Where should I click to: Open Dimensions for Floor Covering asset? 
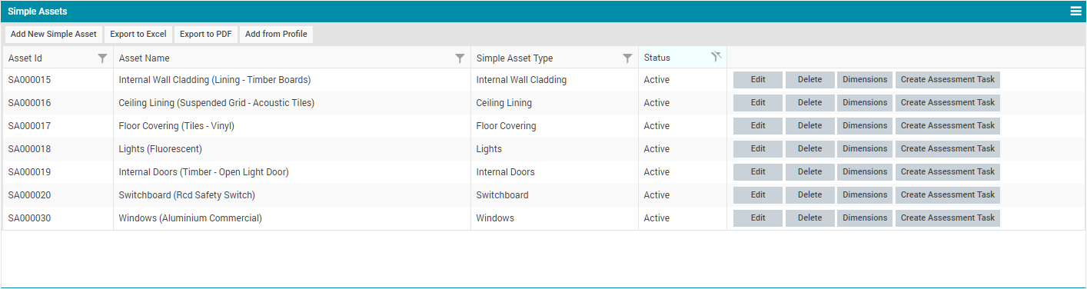[865, 126]
